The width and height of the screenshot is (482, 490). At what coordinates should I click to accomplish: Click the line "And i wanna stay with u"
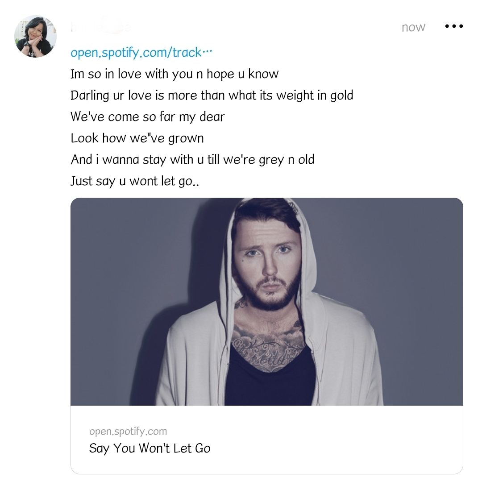click(x=192, y=160)
